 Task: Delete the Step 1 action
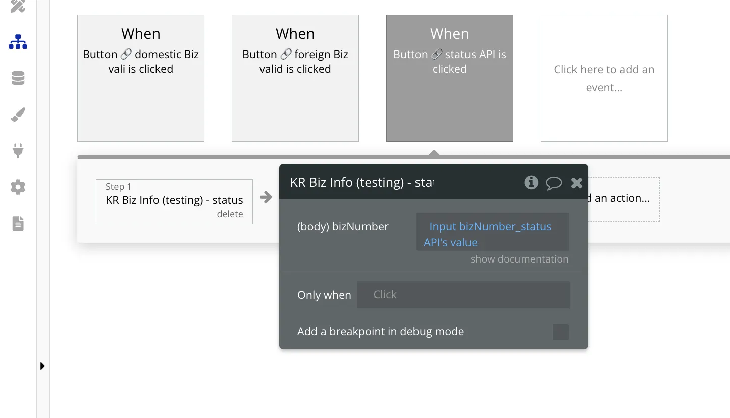click(x=230, y=214)
